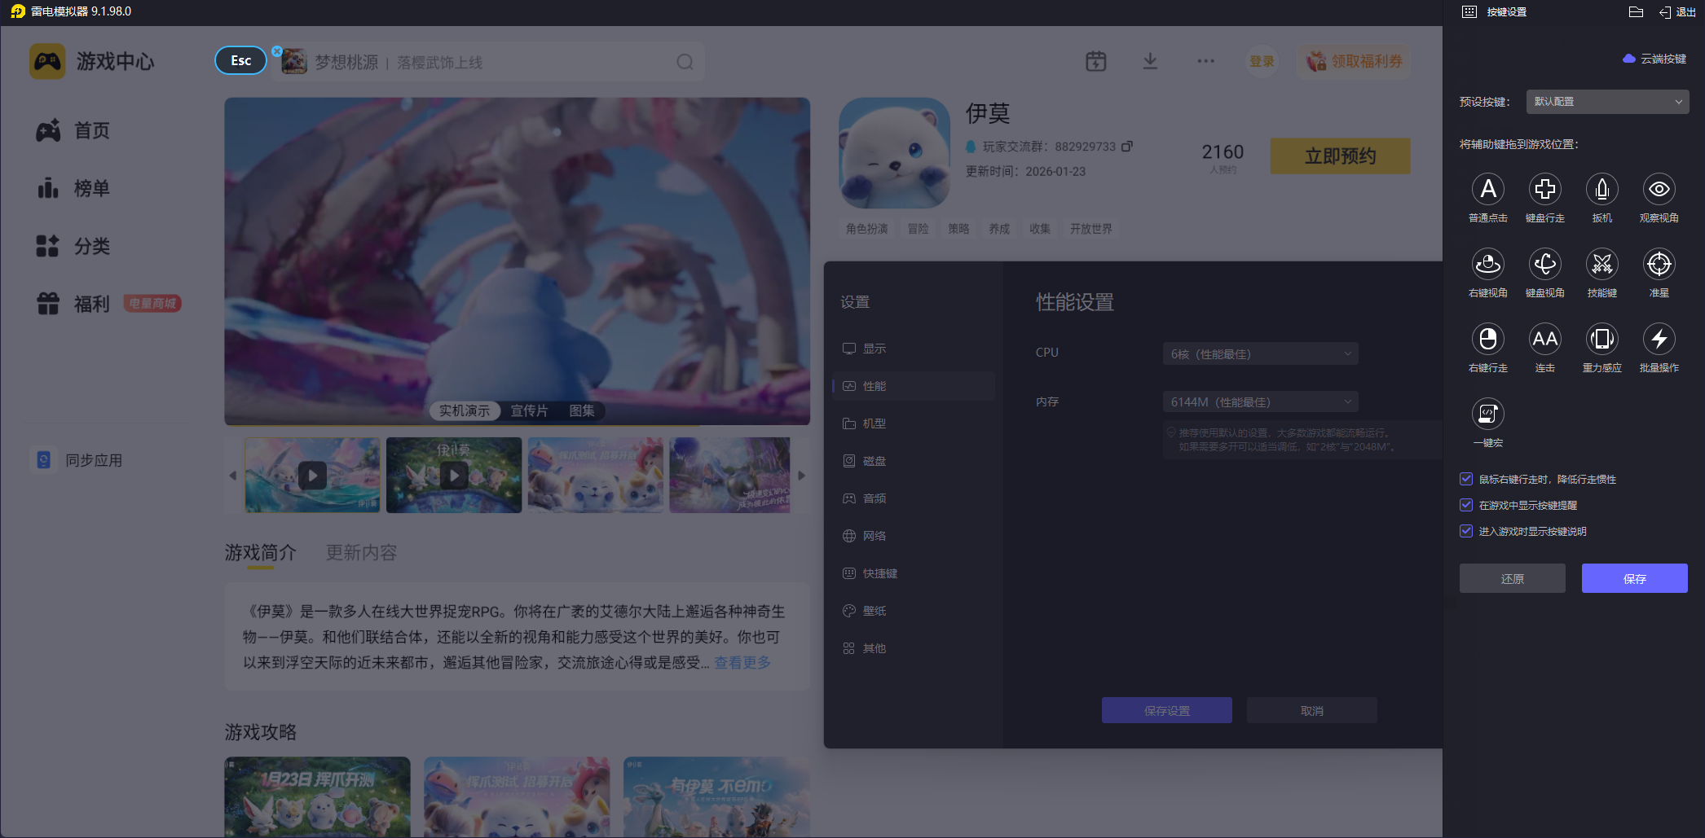1705x838 pixels.
Task: Select the 扳机 trigger key icon
Action: pos(1602,189)
